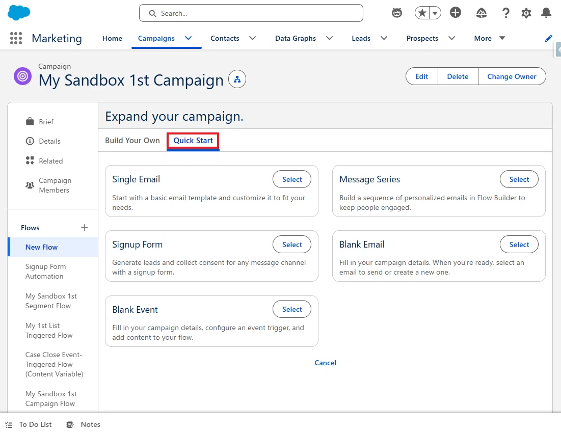
Task: Expand the Prospects tab dropdown chevron
Action: tap(452, 38)
